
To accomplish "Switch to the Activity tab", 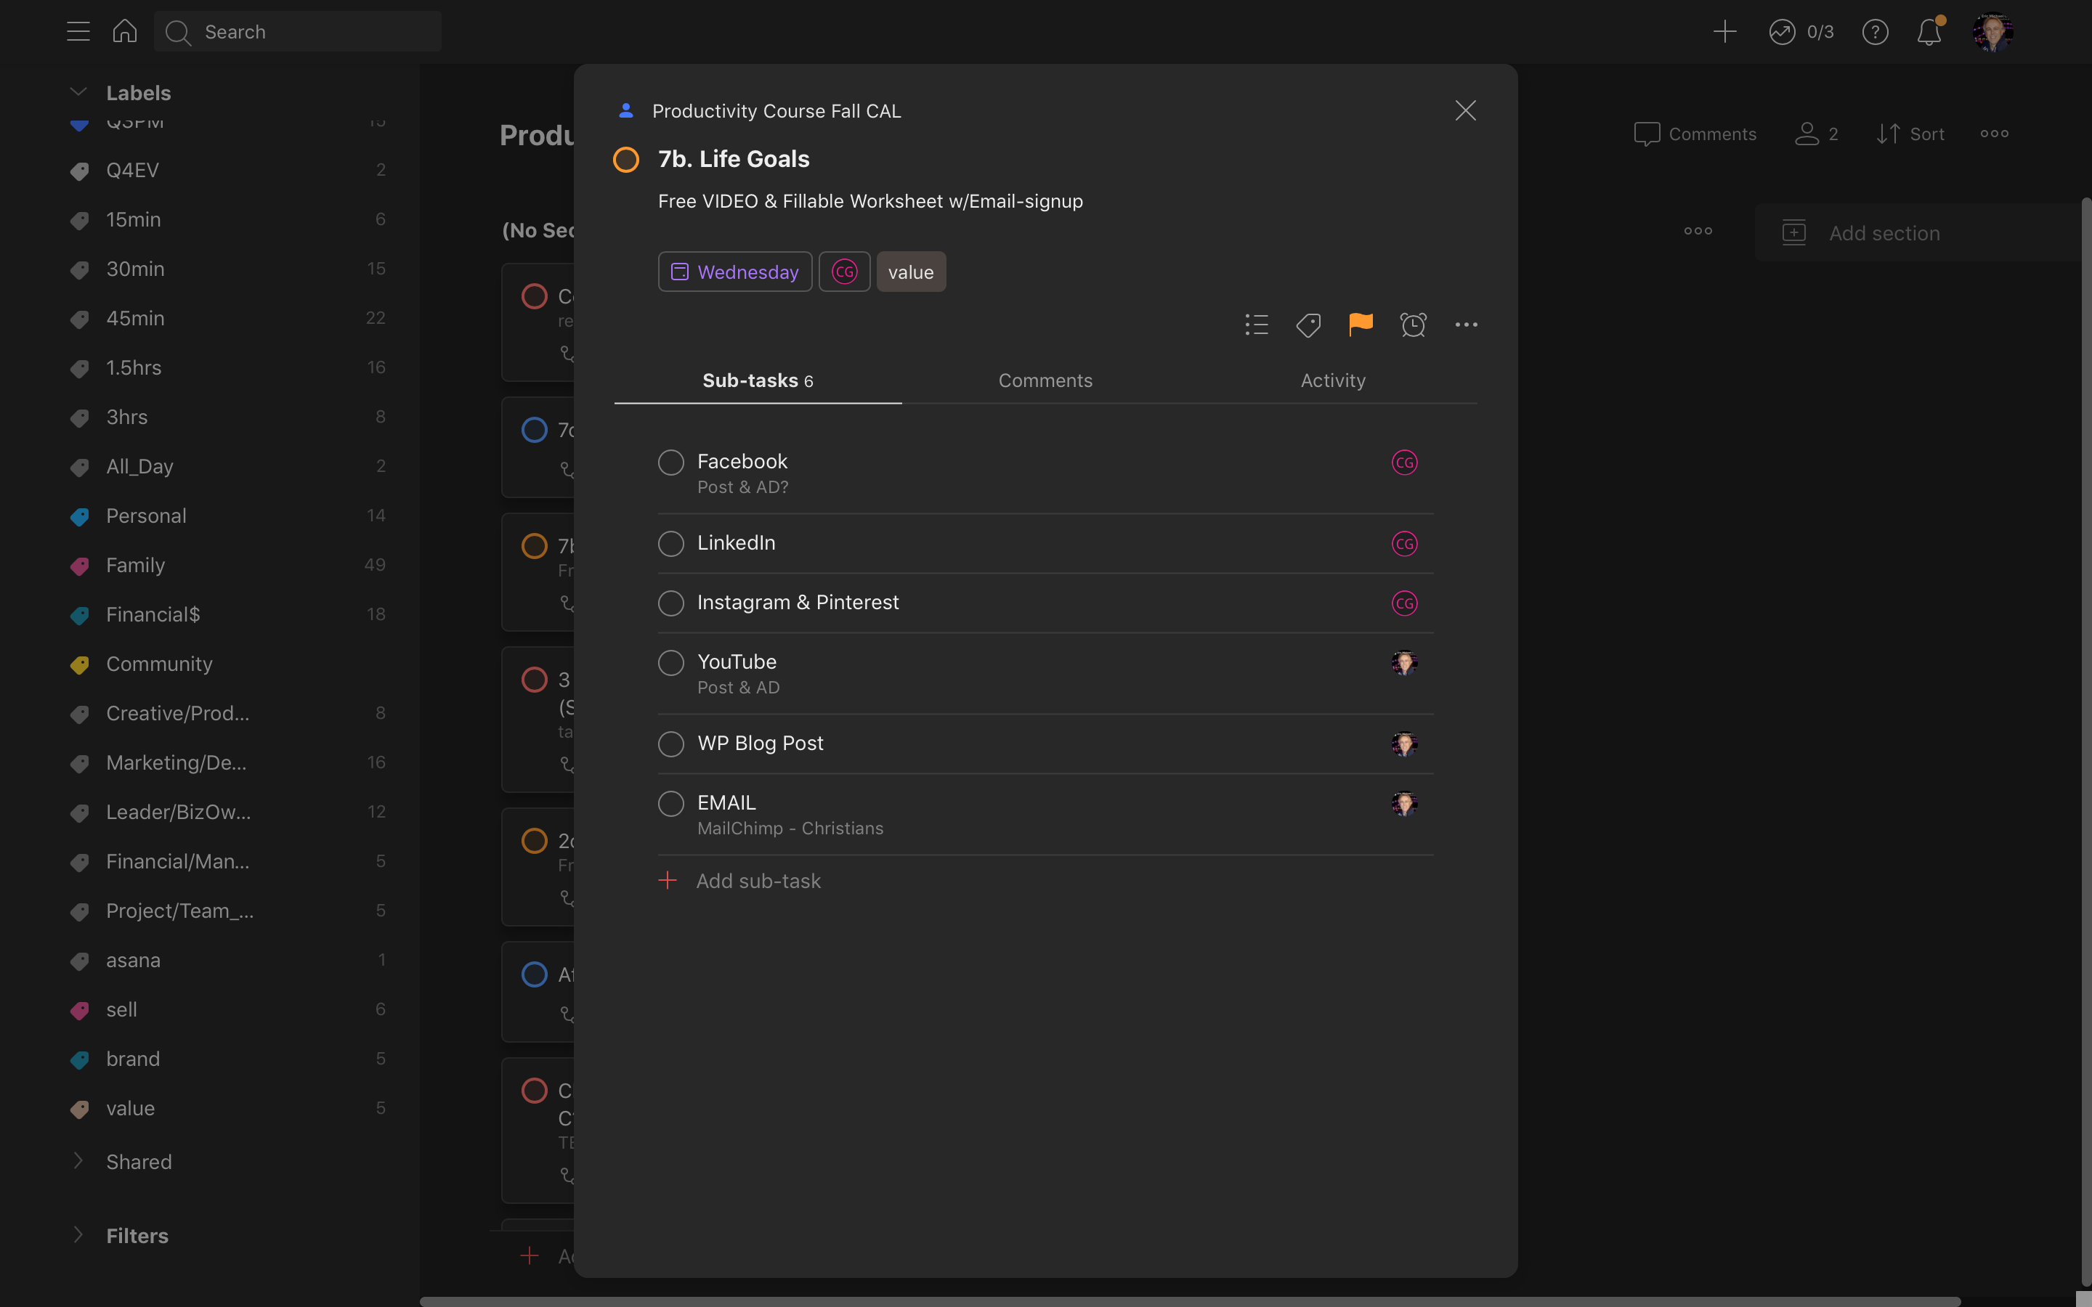I will [x=1333, y=380].
